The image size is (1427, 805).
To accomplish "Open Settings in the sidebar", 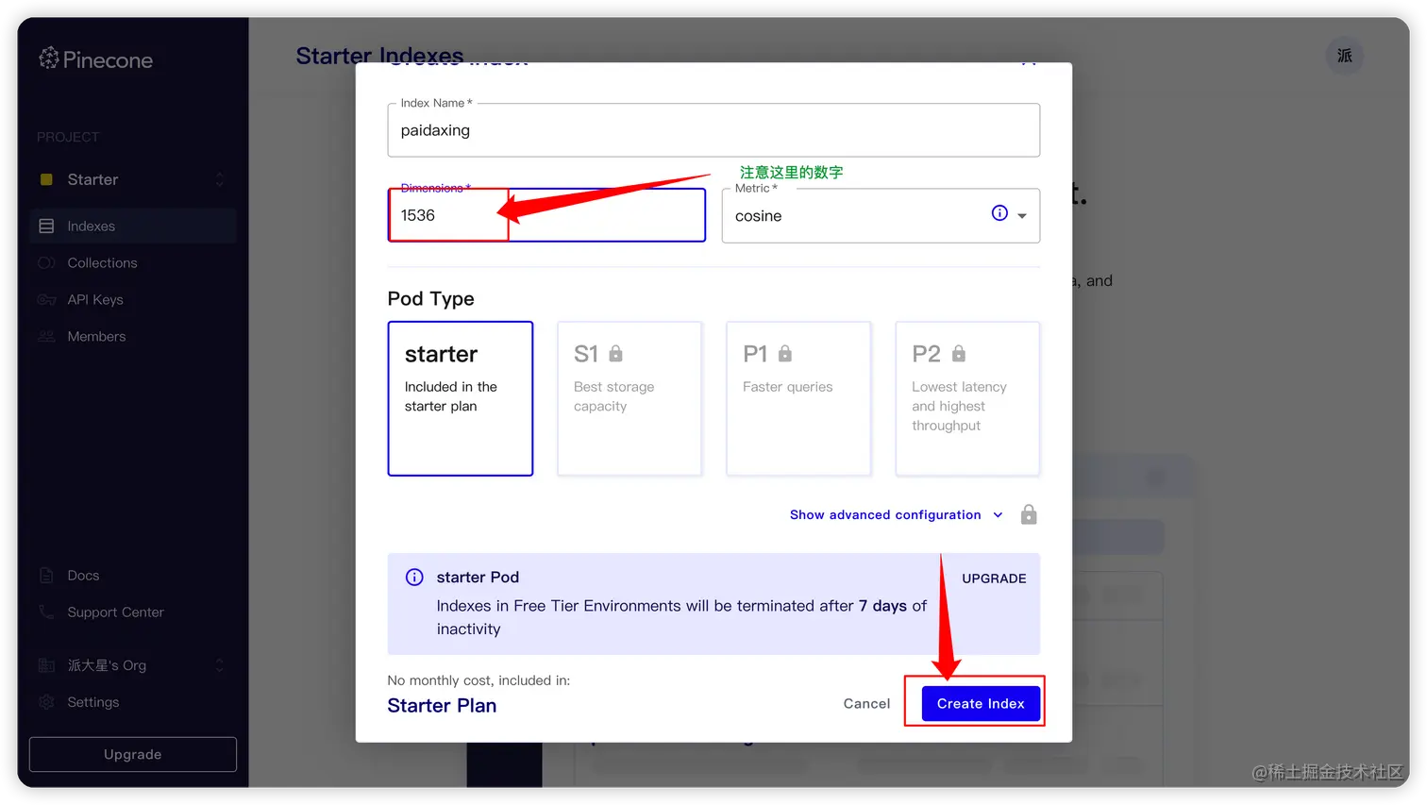I will point(93,702).
